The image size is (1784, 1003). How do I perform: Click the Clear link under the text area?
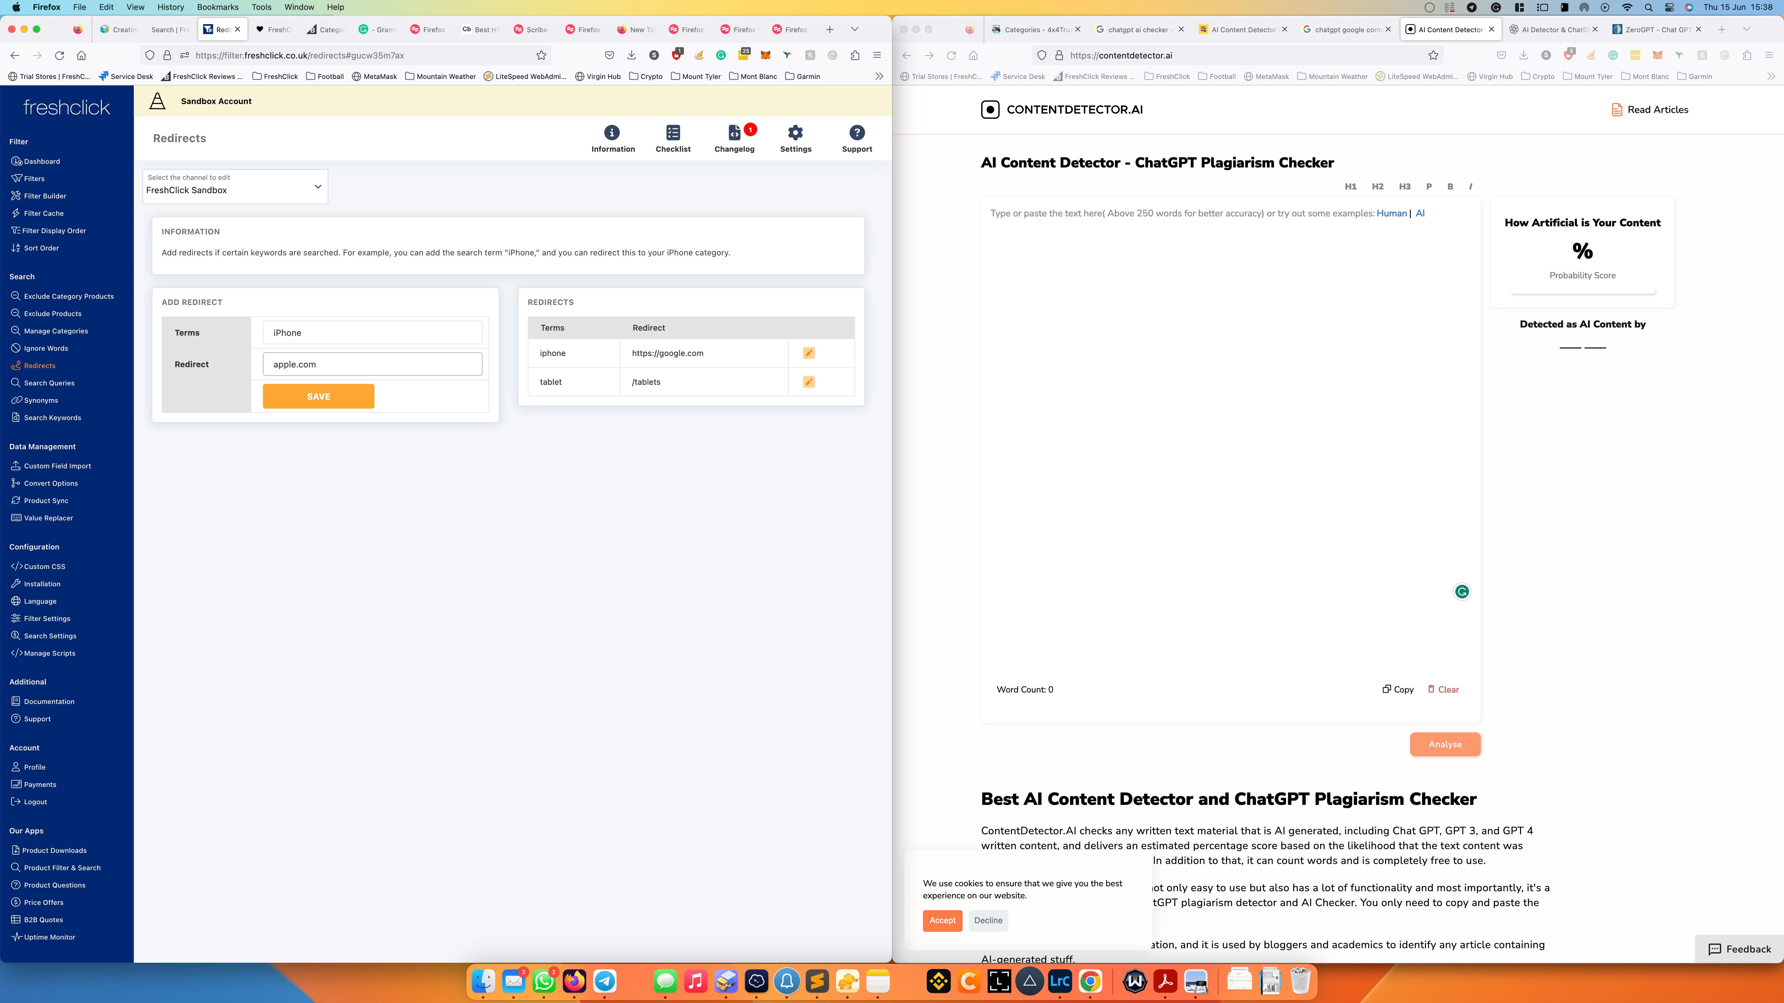(1443, 689)
